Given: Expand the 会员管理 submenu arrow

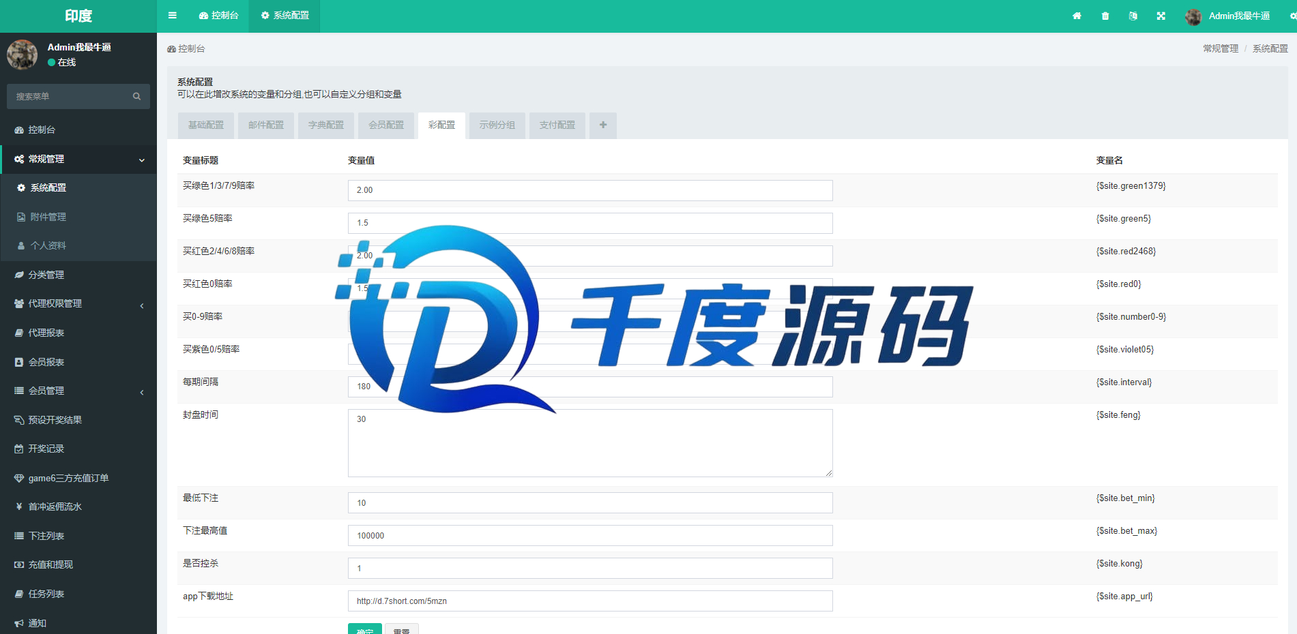Looking at the screenshot, I should click(142, 392).
